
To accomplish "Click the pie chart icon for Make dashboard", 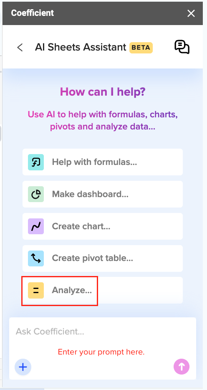I will [x=36, y=194].
